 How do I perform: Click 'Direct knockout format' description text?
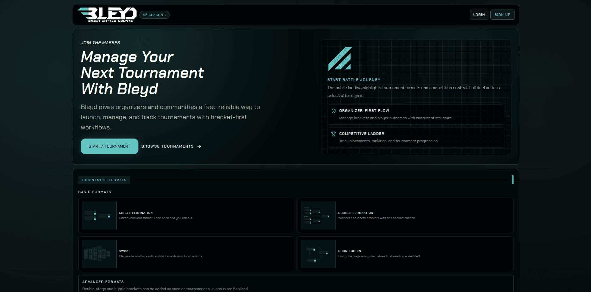[156, 218]
